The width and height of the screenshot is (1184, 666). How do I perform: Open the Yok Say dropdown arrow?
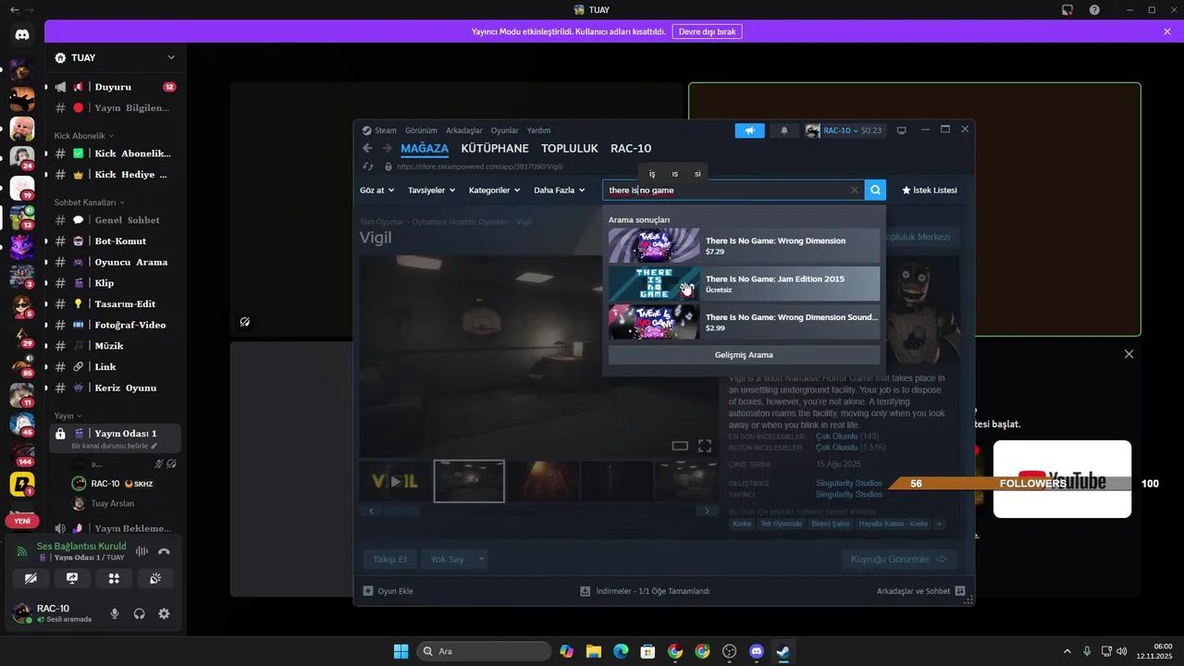pyautogui.click(x=481, y=559)
